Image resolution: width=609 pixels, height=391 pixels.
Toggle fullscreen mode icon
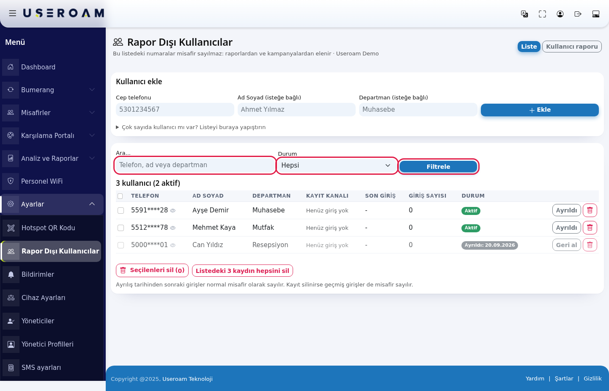pyautogui.click(x=542, y=14)
